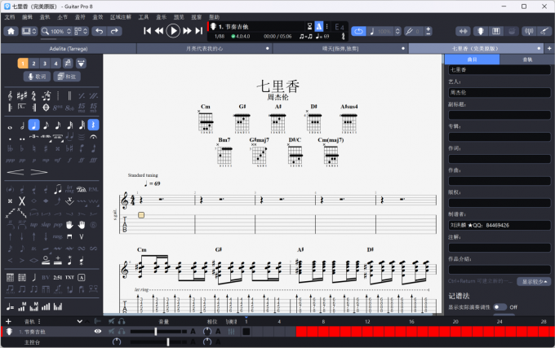Toggle loop playback button
Screen dimensions: 555x348
click(359, 31)
